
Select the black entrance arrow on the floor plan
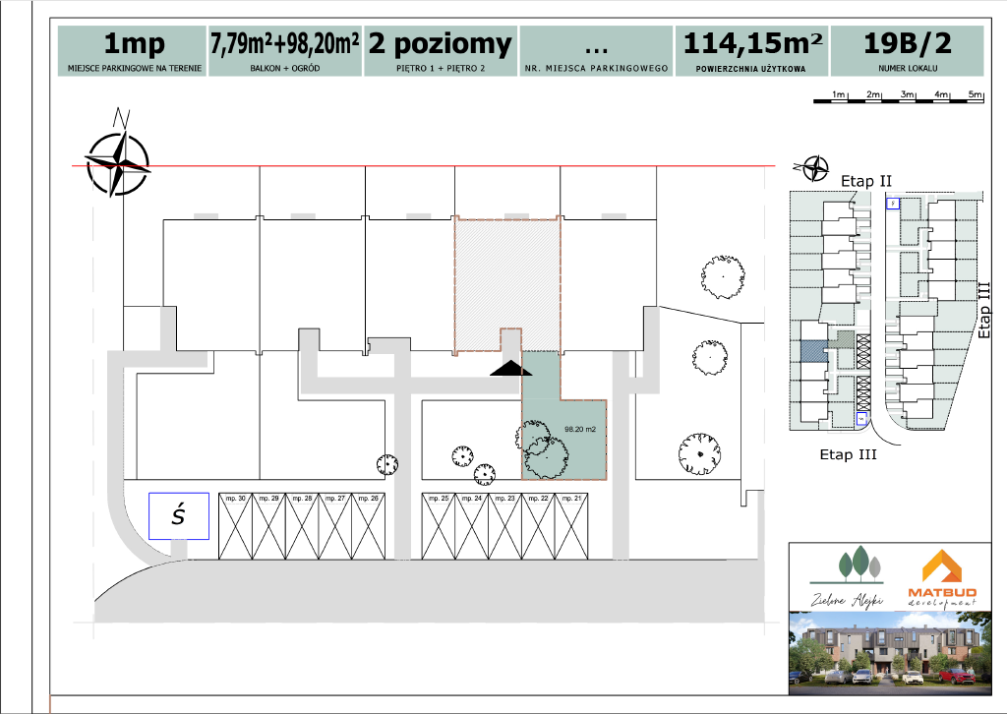509,367
